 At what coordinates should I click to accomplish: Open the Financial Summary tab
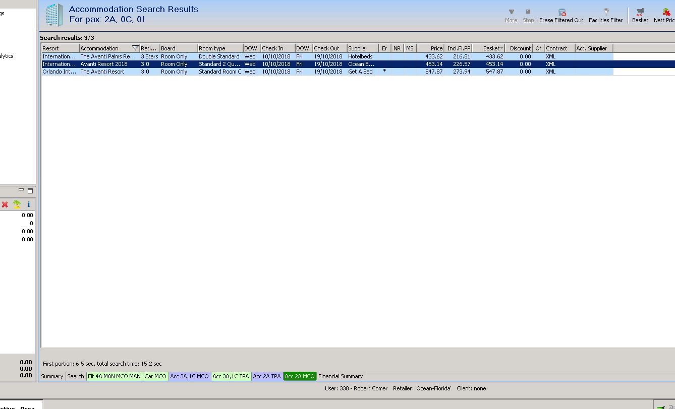pyautogui.click(x=341, y=376)
